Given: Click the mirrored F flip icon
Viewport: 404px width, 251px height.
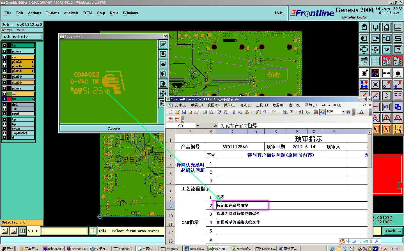Looking at the screenshot, I should [398, 96].
